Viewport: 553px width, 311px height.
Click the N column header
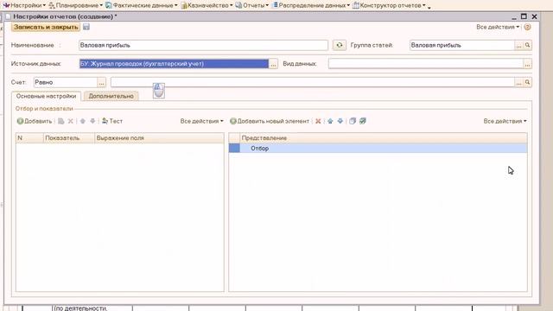coord(29,138)
